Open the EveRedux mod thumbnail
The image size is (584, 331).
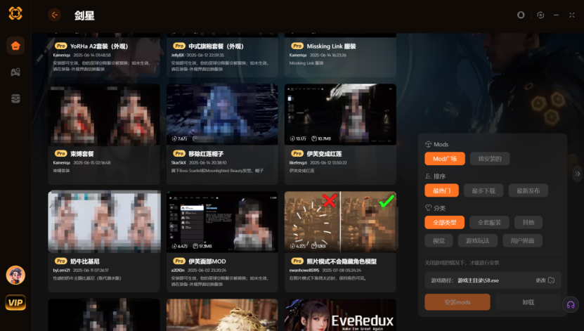340,315
